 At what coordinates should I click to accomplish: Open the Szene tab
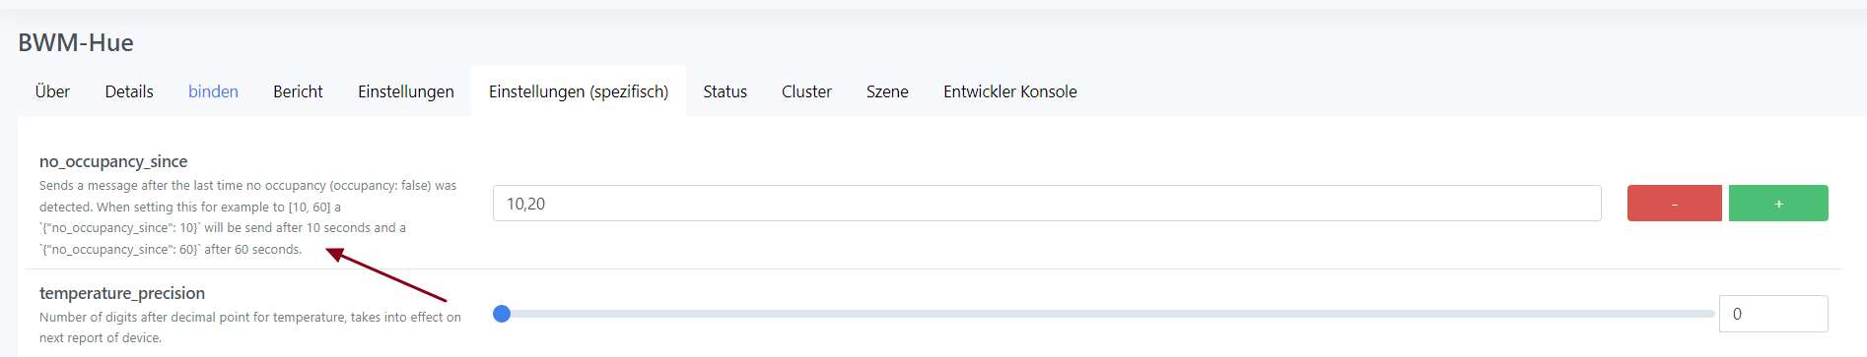tap(887, 91)
